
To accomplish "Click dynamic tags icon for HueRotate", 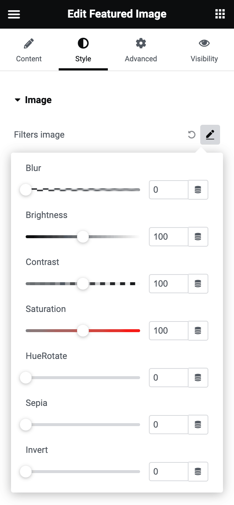I will 198,378.
